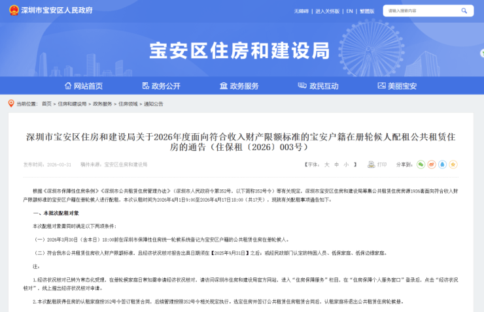The width and height of the screenshot is (484, 312).
Task: Share the article to QQ
Action: pos(442,164)
